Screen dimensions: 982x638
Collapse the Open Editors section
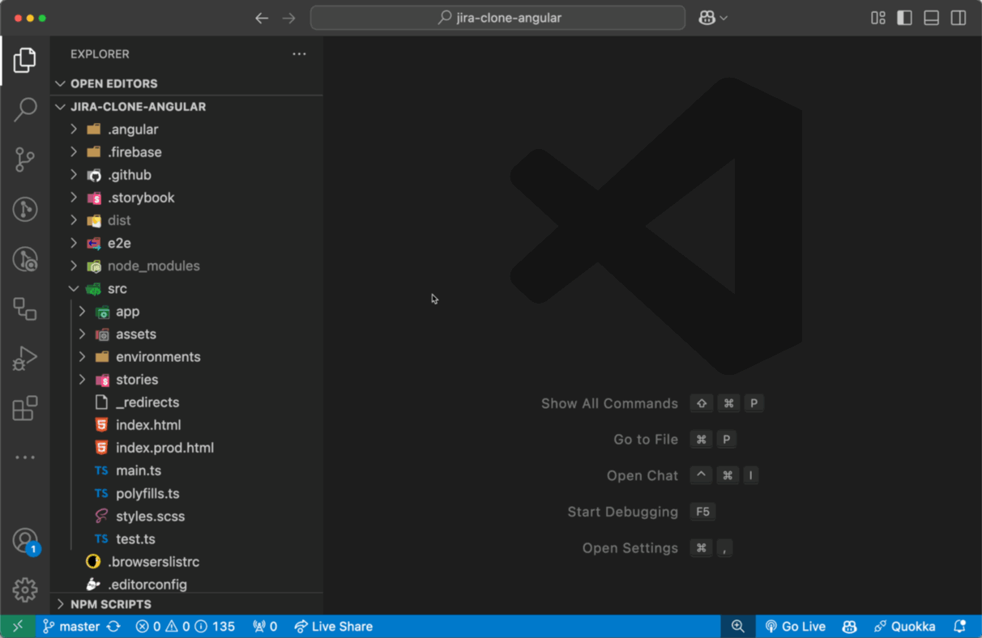point(186,83)
